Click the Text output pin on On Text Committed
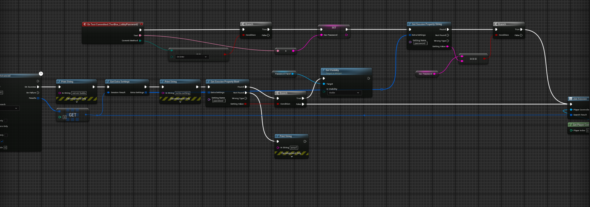Viewport: 590px width, 207px height. 140,35
